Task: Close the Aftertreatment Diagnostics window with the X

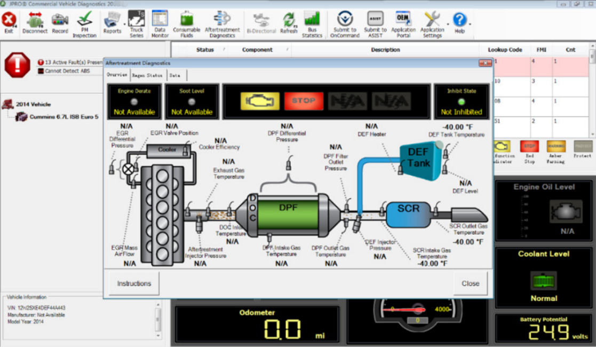Action: [485, 63]
